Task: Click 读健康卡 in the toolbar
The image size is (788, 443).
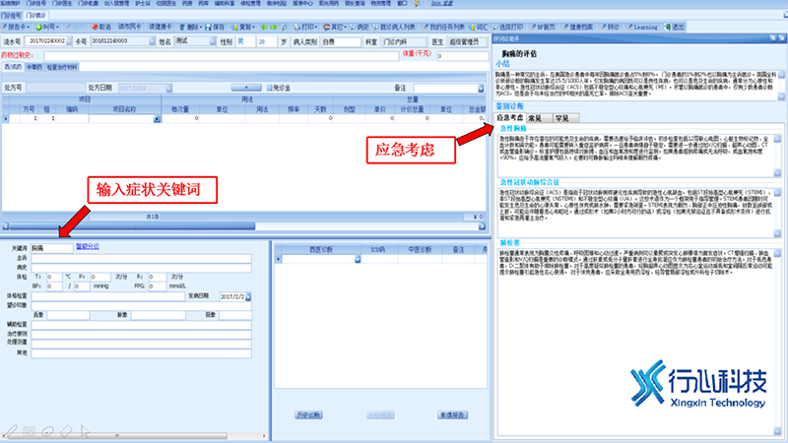Action: [160, 28]
